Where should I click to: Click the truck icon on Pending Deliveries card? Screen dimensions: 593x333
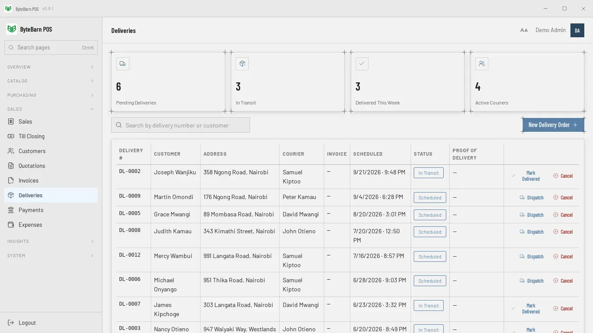click(x=123, y=64)
